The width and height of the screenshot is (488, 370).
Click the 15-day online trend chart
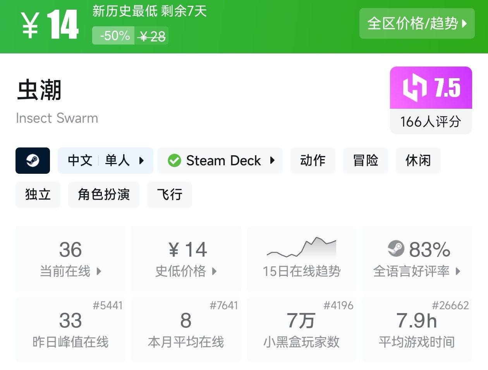coord(301,248)
